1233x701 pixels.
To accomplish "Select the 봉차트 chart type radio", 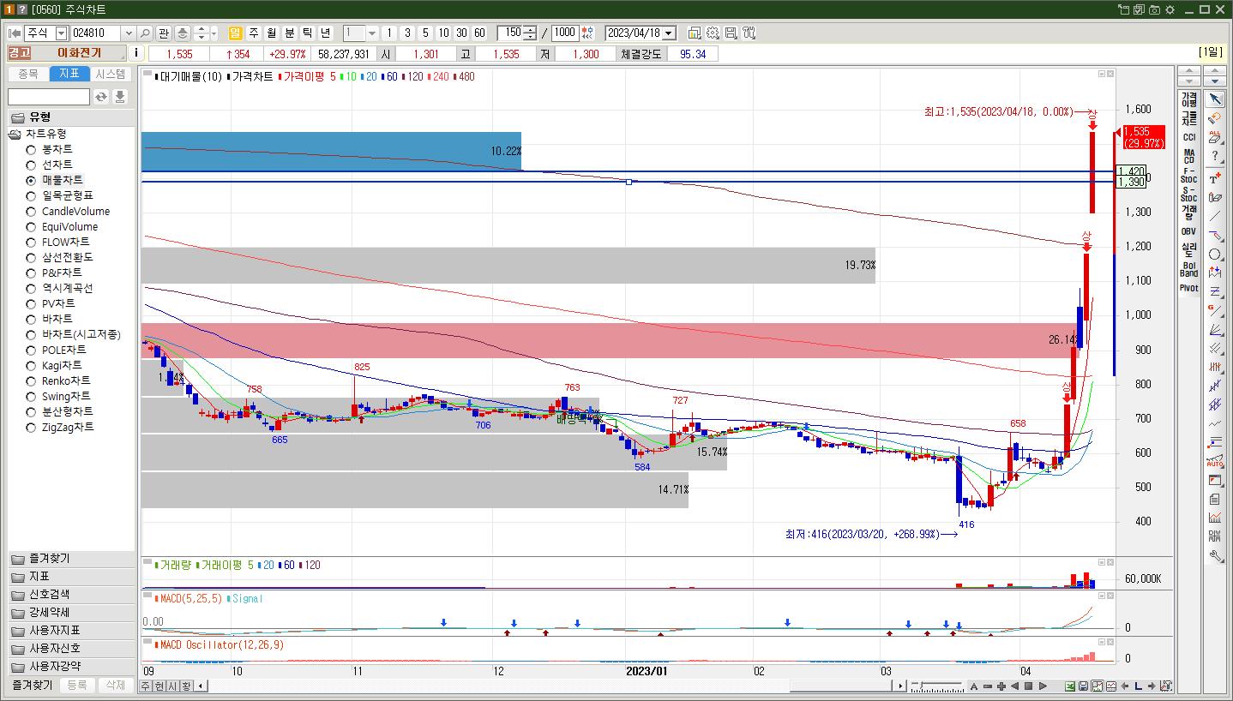I will (x=31, y=149).
